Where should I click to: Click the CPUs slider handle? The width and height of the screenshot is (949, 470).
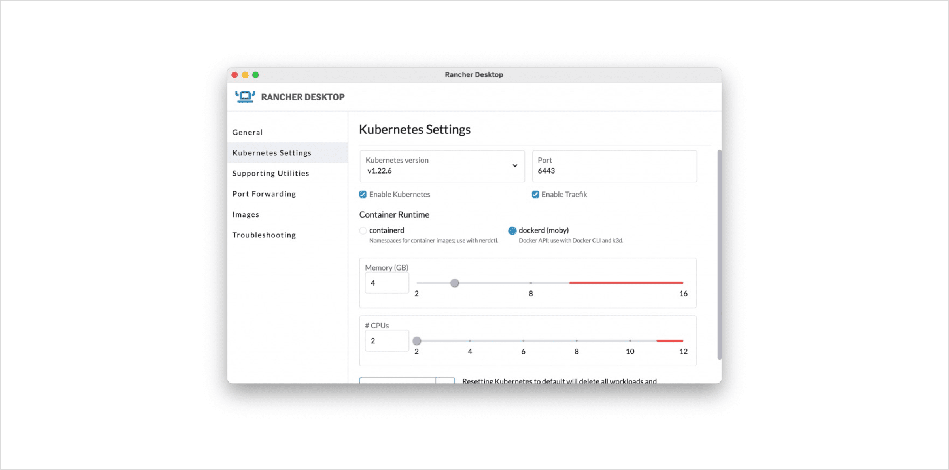coord(417,341)
